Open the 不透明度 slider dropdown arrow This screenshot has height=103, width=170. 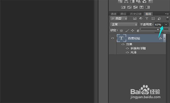tap(166, 25)
